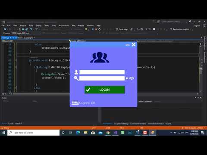Switch to the Exception Settings tab
This screenshot has height=155, width=207.
[121, 124]
